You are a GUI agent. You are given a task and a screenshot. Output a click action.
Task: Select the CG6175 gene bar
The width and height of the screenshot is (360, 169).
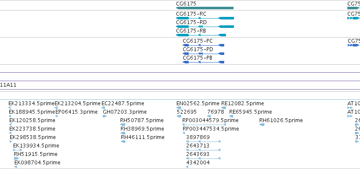[x=205, y=8]
